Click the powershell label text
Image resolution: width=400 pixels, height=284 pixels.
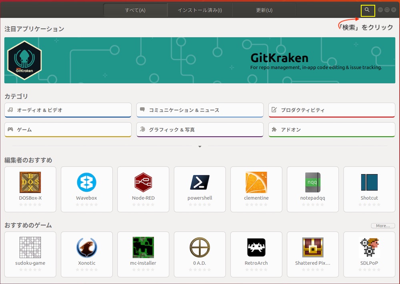point(200,198)
